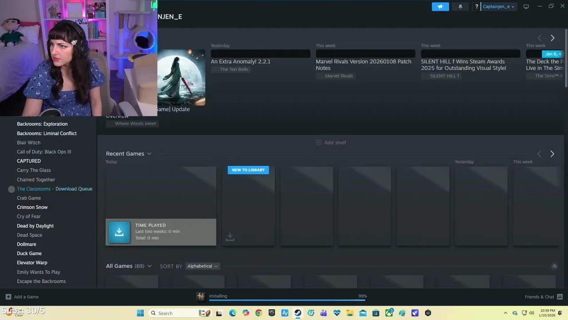This screenshot has height=320, width=568.
Task: Open the Steam announcements megaphone button
Action: coord(440,7)
